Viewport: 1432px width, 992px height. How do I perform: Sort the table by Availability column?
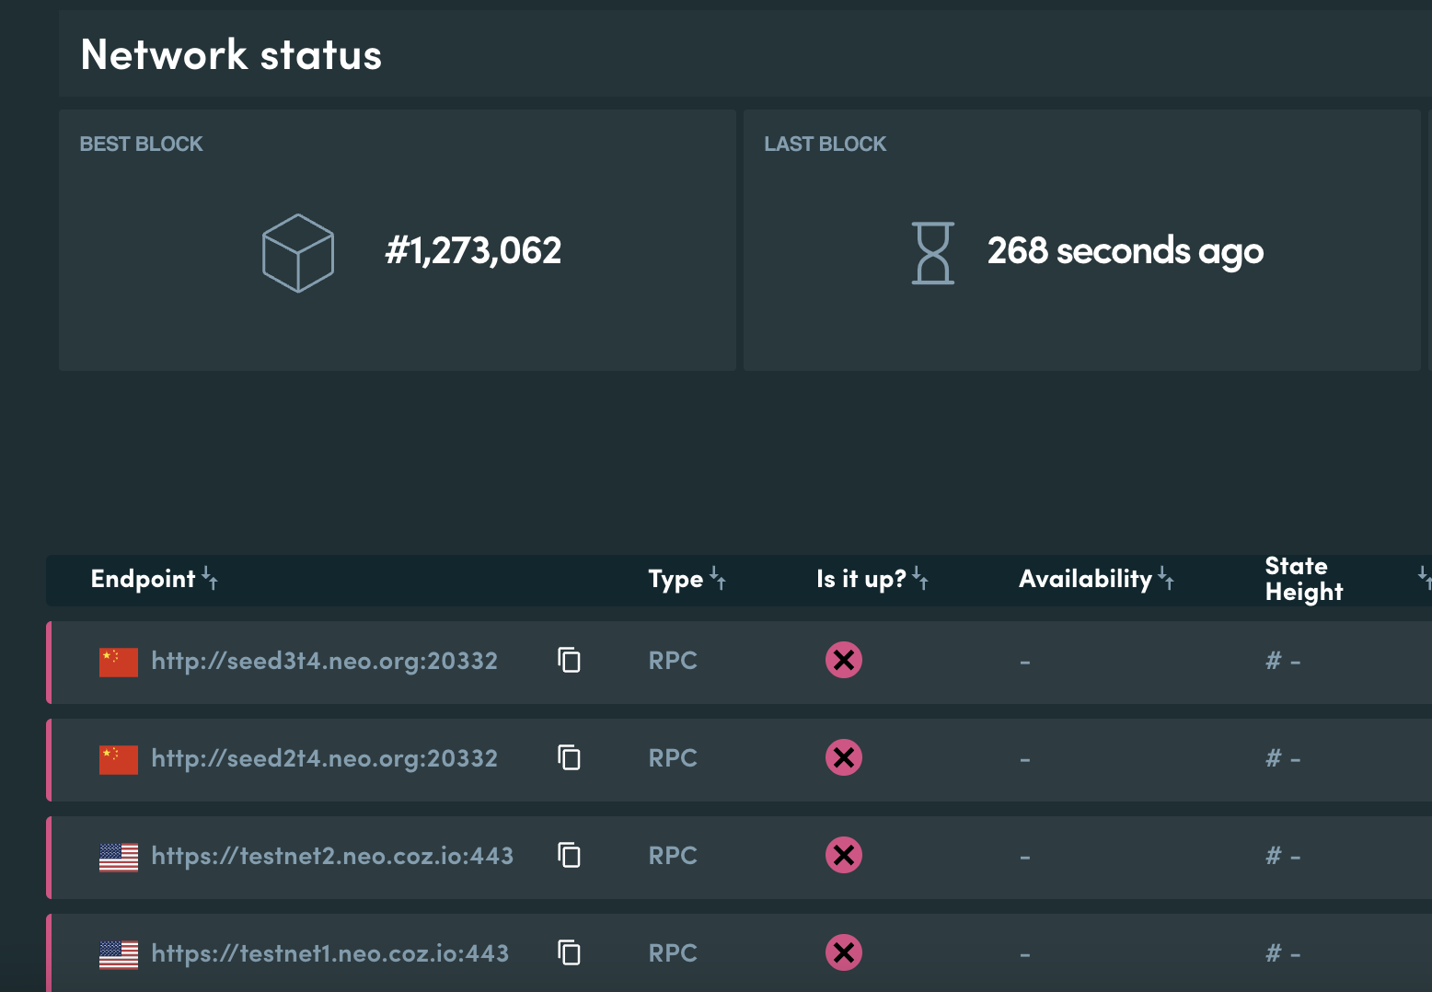(x=1166, y=578)
